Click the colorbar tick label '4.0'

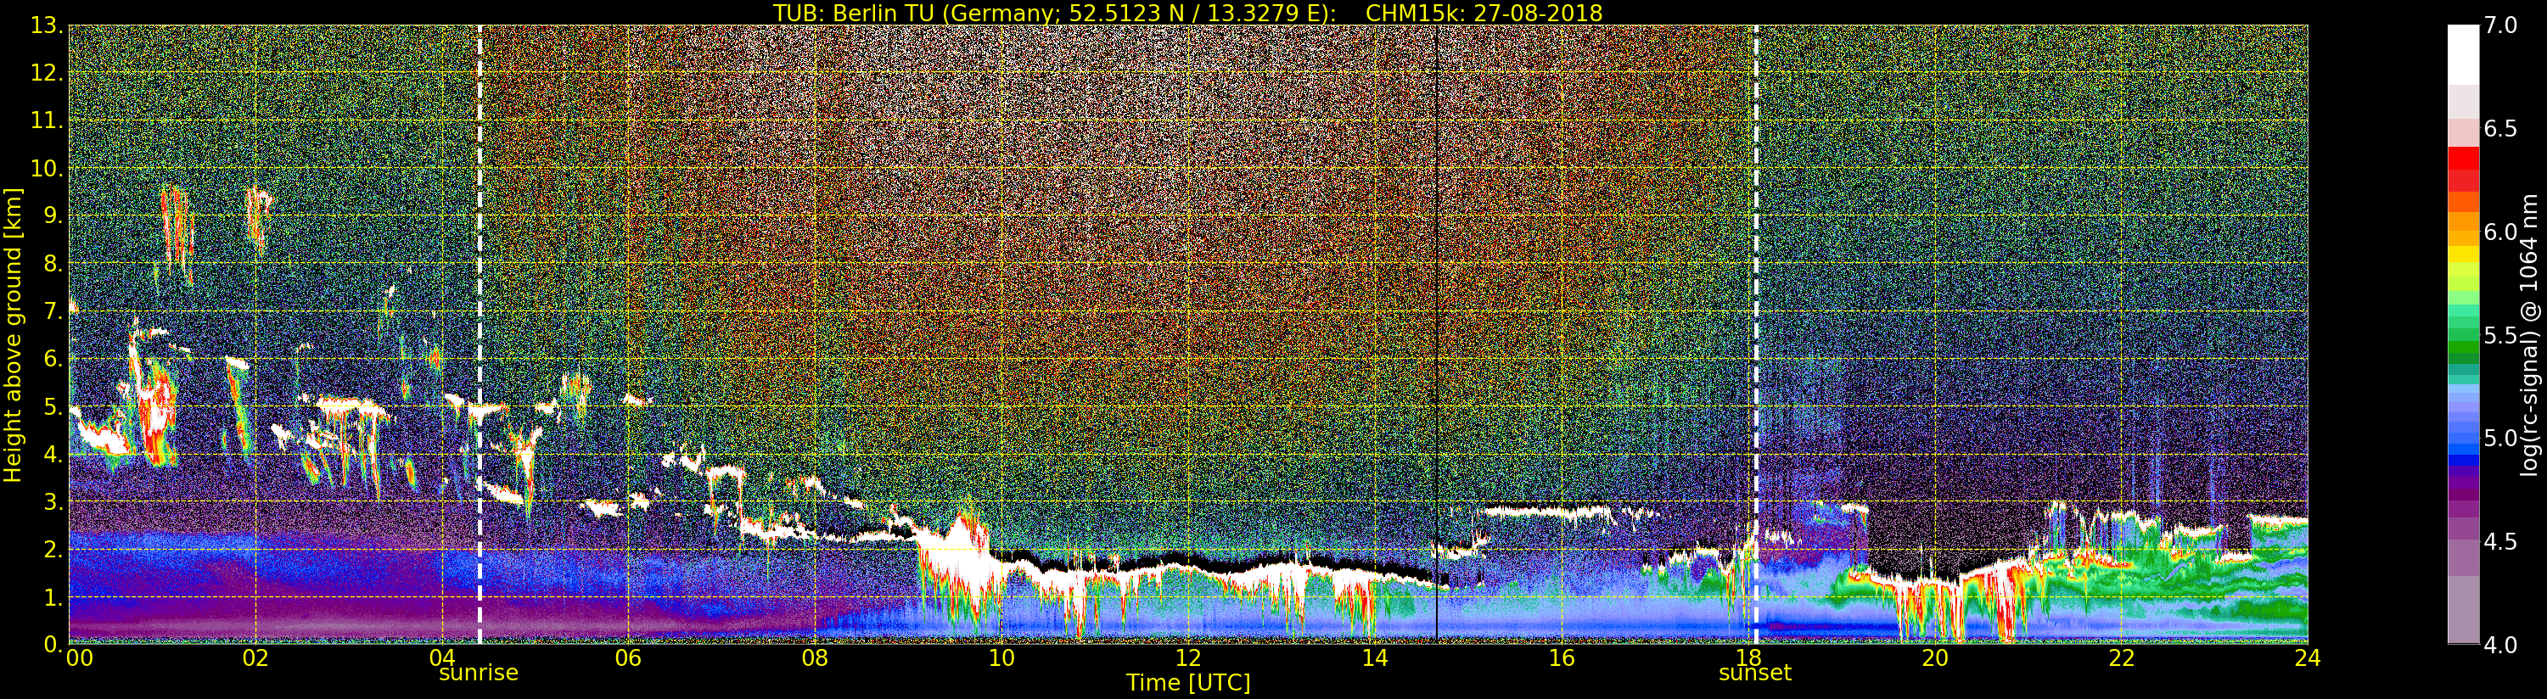pos(2499,645)
